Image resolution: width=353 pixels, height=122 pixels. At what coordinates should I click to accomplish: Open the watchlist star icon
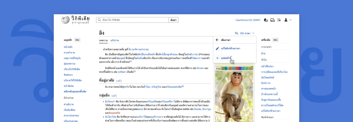pos(279,20)
